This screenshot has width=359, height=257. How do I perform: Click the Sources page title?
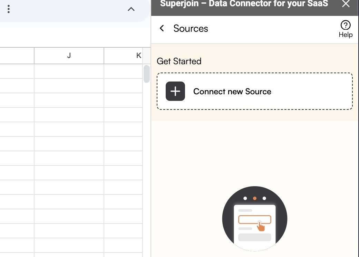click(x=191, y=28)
